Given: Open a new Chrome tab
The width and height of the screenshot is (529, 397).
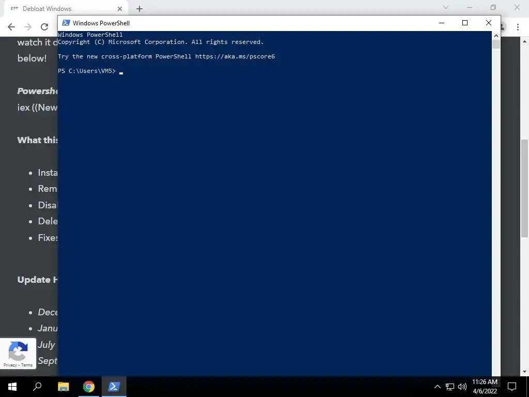Looking at the screenshot, I should tap(139, 9).
